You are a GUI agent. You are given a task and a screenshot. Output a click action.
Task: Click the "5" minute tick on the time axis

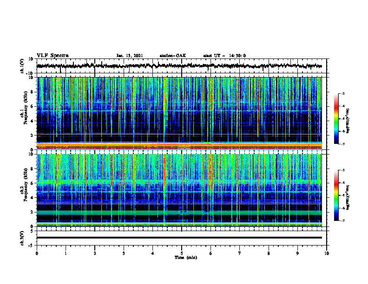[x=182, y=253]
